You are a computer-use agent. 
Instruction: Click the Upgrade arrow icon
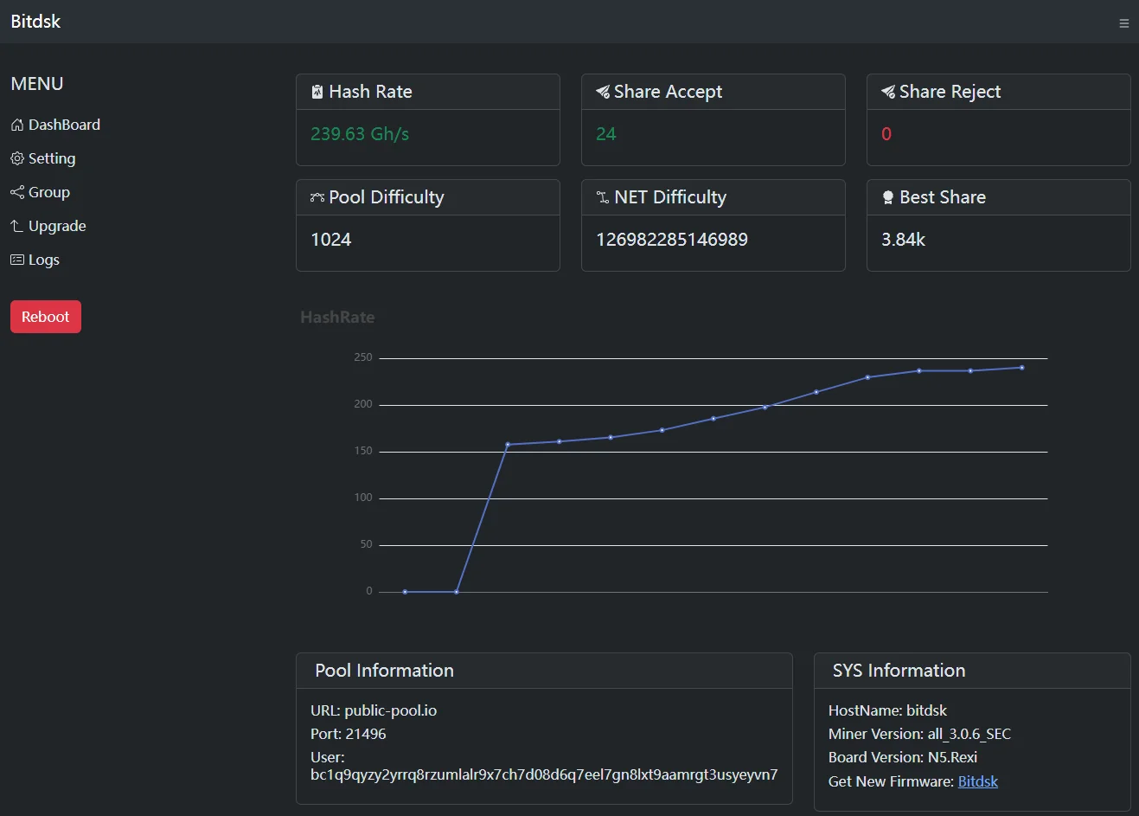click(x=17, y=227)
